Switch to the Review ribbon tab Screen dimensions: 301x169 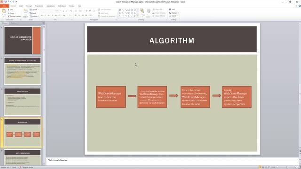pos(72,6)
